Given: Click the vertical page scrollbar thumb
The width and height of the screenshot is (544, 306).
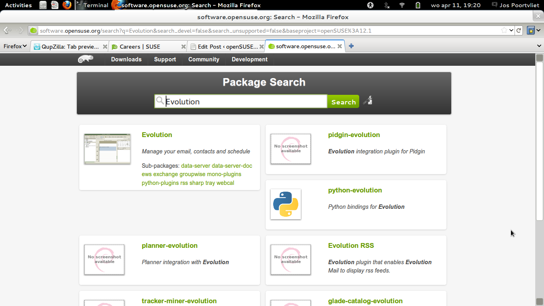Looking at the screenshot, I should tap(540, 139).
